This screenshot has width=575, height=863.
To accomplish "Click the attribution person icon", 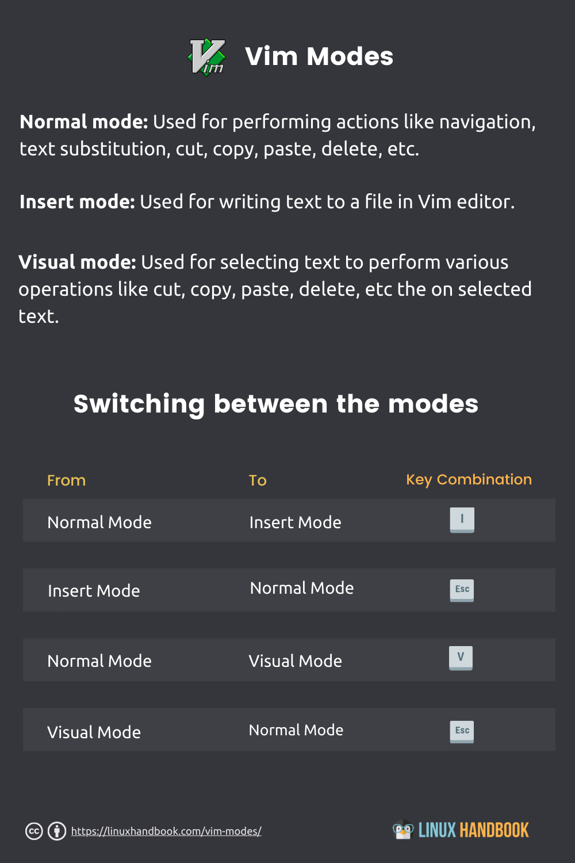I will click(x=57, y=831).
